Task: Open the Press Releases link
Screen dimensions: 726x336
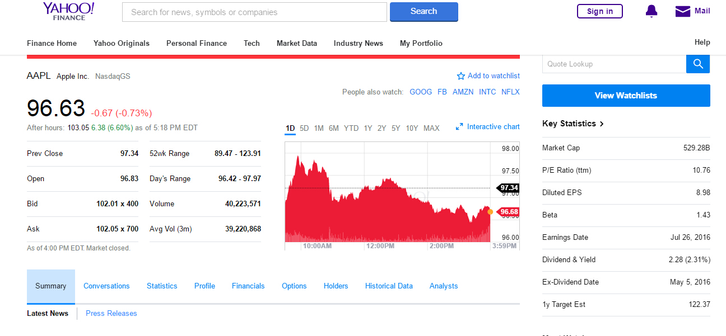Action: (111, 313)
